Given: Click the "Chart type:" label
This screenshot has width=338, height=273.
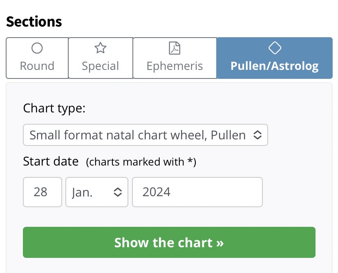Looking at the screenshot, I should [x=54, y=109].
